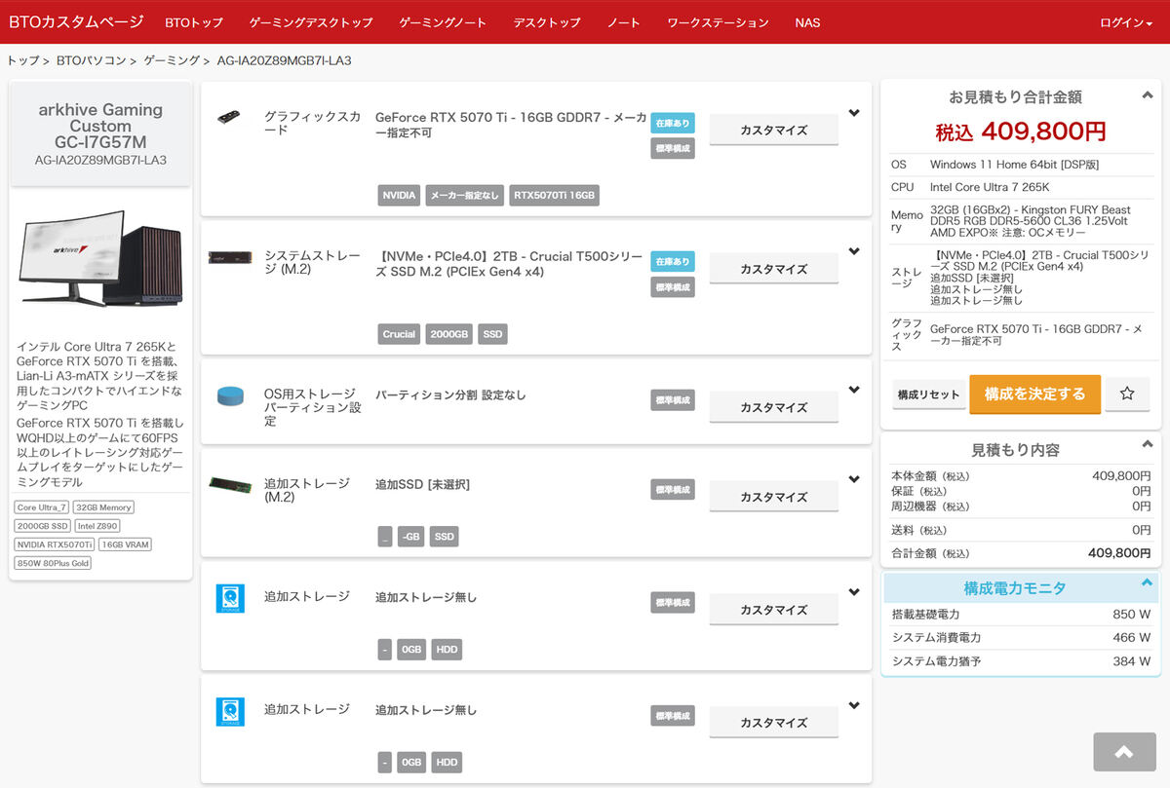Go to ゲーミング breadcrumb link
Image resolution: width=1170 pixels, height=788 pixels.
coord(172,60)
